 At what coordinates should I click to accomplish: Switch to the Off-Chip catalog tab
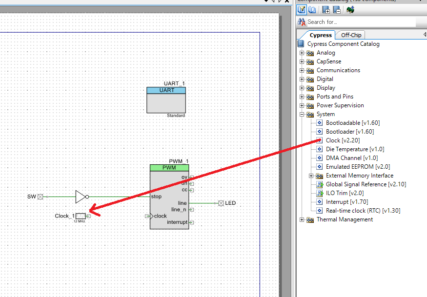(351, 35)
